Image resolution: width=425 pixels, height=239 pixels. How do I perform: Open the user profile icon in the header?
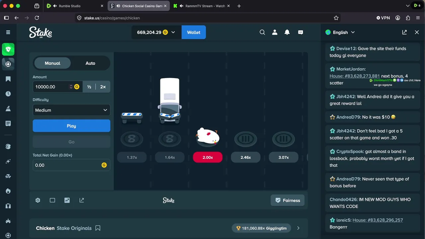(275, 32)
